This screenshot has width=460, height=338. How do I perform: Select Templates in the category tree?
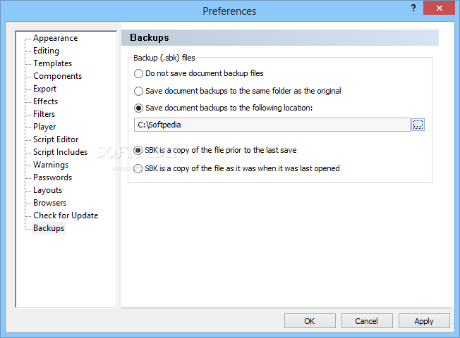tap(52, 63)
